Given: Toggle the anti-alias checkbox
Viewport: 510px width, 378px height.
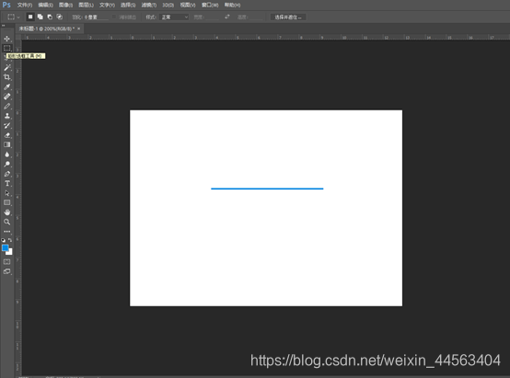Looking at the screenshot, I should tap(114, 17).
